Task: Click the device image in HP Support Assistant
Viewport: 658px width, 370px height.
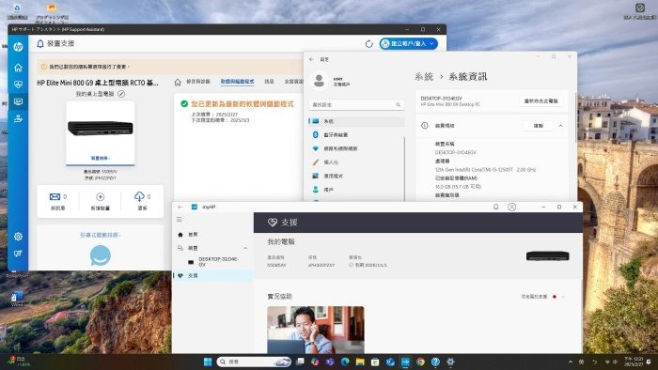Action: [x=101, y=128]
